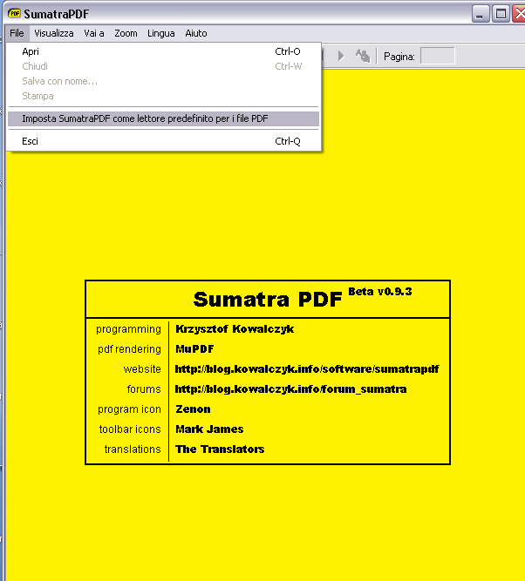Set SumatraPDF as default PDF reader
Image resolution: width=525 pixels, height=581 pixels.
point(163,118)
